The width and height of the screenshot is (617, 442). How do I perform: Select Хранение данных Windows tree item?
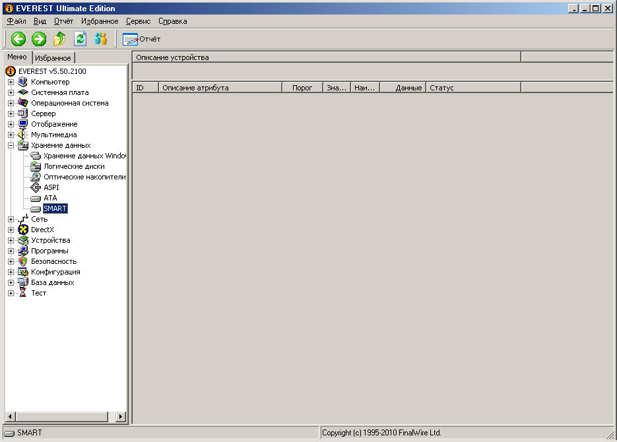click(84, 156)
